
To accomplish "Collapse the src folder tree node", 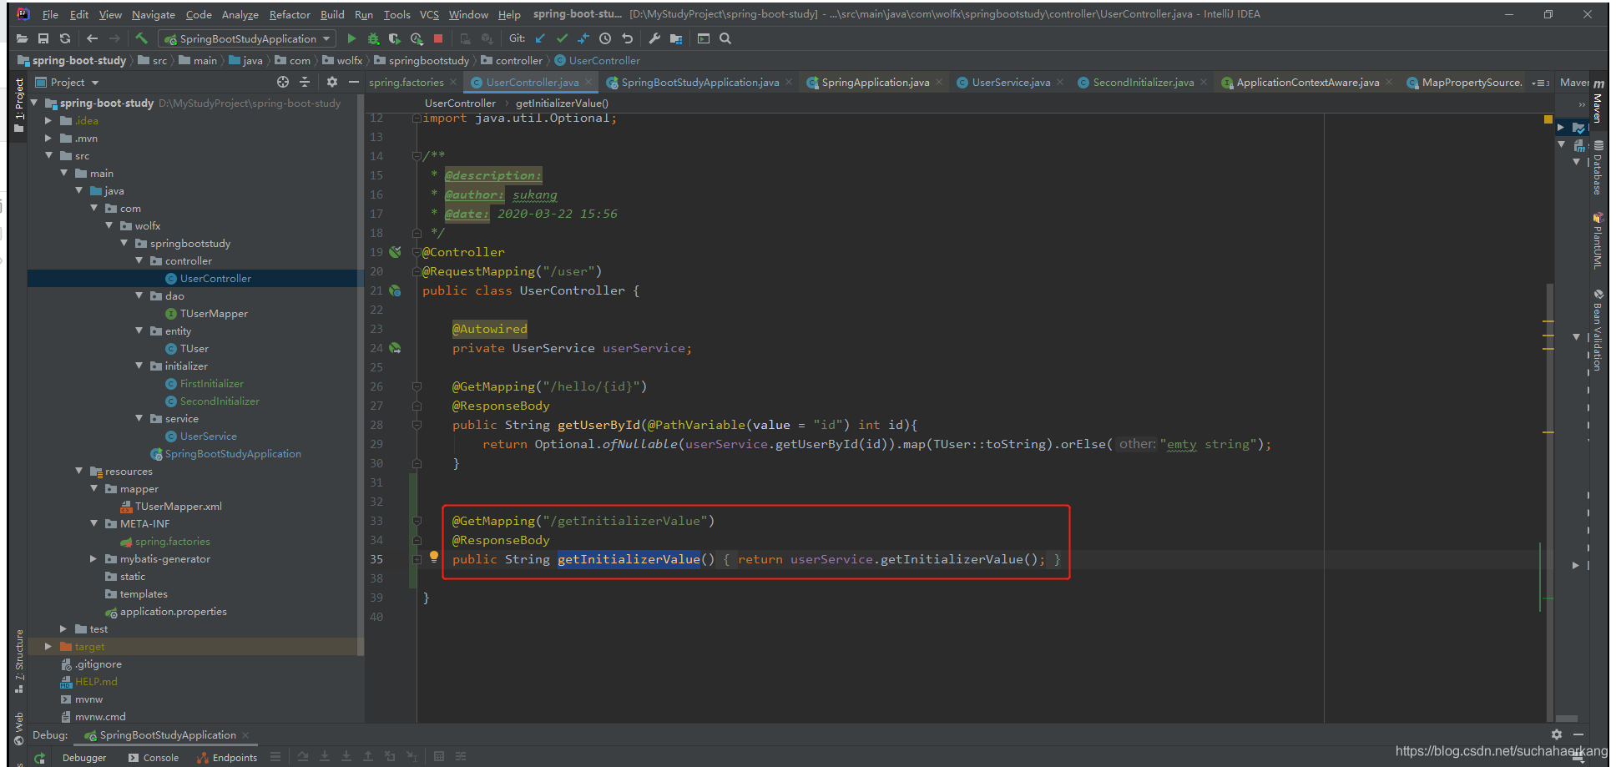I will pyautogui.click(x=48, y=156).
